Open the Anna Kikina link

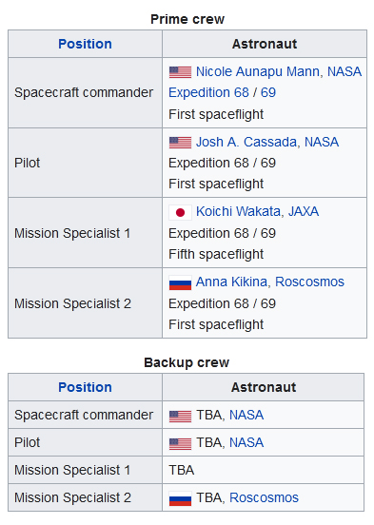[231, 282]
